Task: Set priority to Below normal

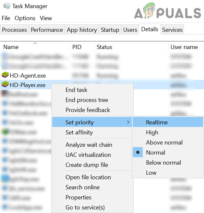Action: point(168,162)
